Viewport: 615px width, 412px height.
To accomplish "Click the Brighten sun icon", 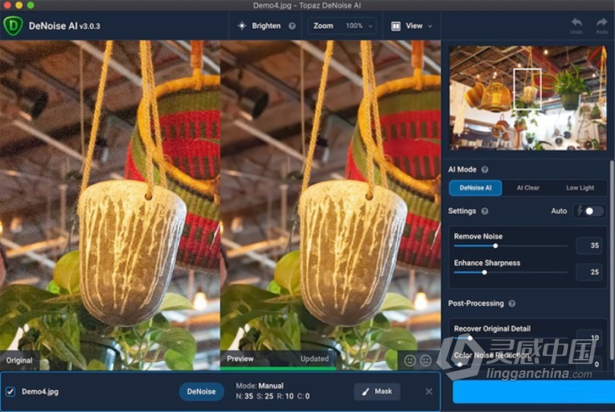I will click(242, 26).
